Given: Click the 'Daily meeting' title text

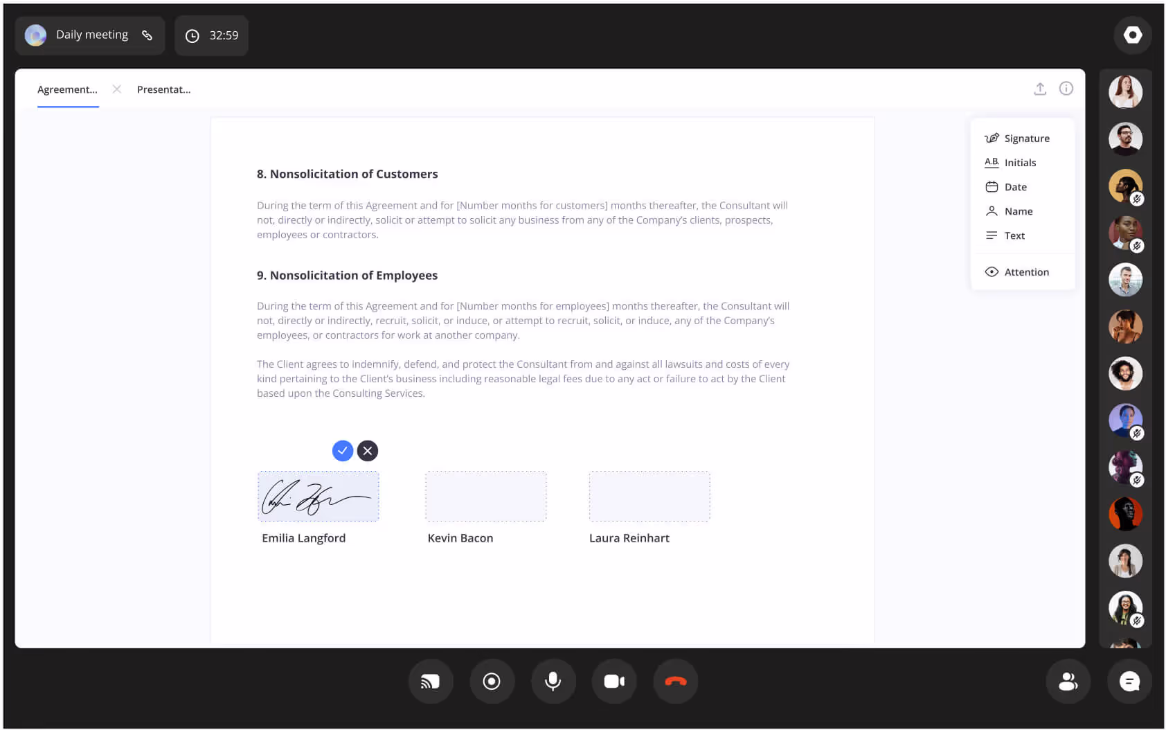Looking at the screenshot, I should click(92, 35).
